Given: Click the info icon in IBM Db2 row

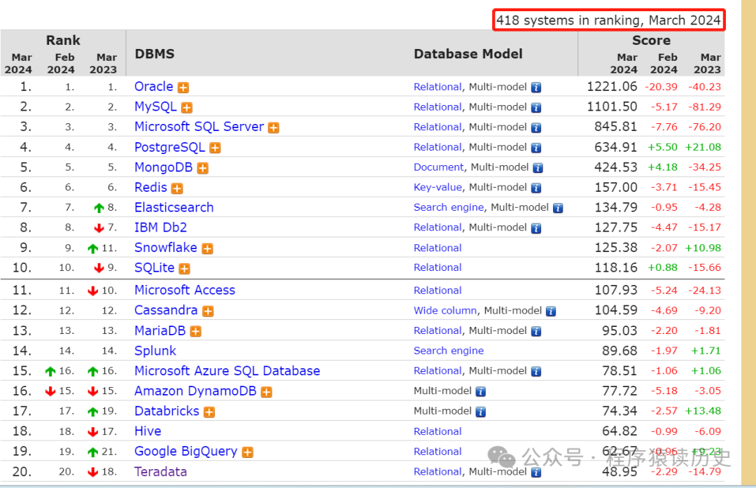Looking at the screenshot, I should pyautogui.click(x=536, y=228).
